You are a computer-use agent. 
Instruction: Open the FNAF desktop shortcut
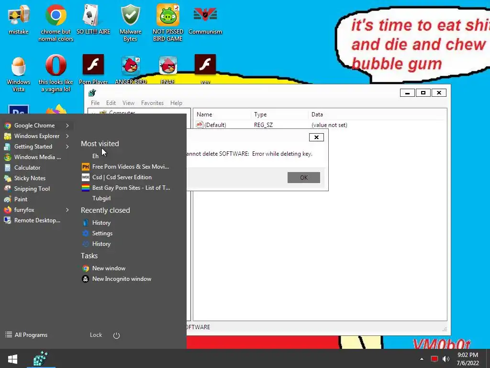coord(168,69)
